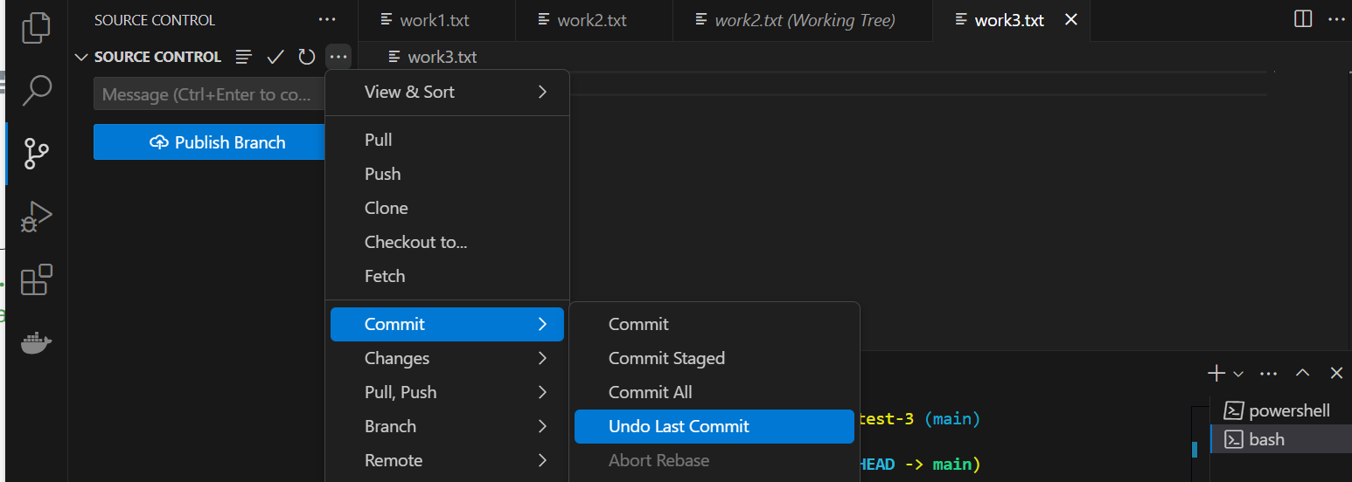
Task: Add a new terminal with plus icon
Action: click(1216, 374)
